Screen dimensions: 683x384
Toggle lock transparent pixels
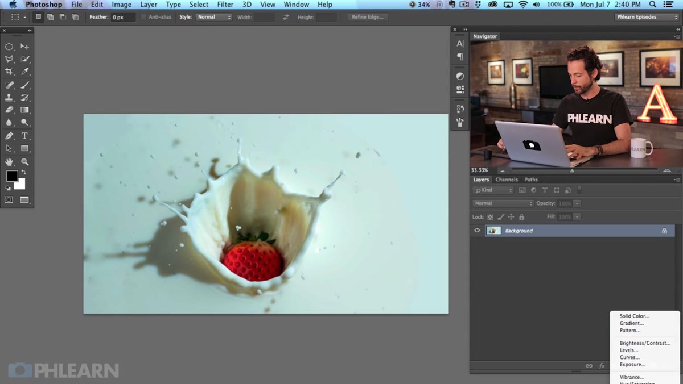(x=490, y=217)
